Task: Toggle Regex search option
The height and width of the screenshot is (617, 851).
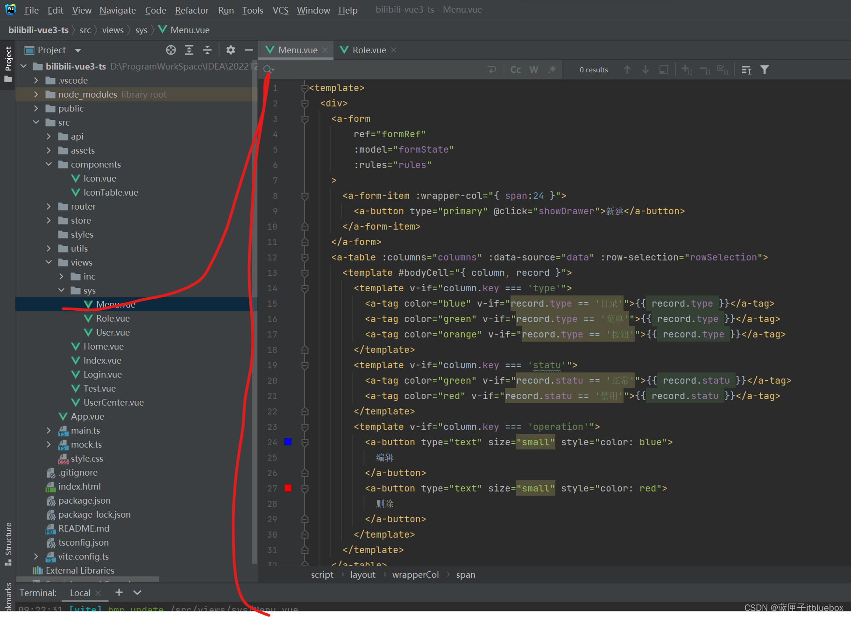Action: tap(552, 70)
